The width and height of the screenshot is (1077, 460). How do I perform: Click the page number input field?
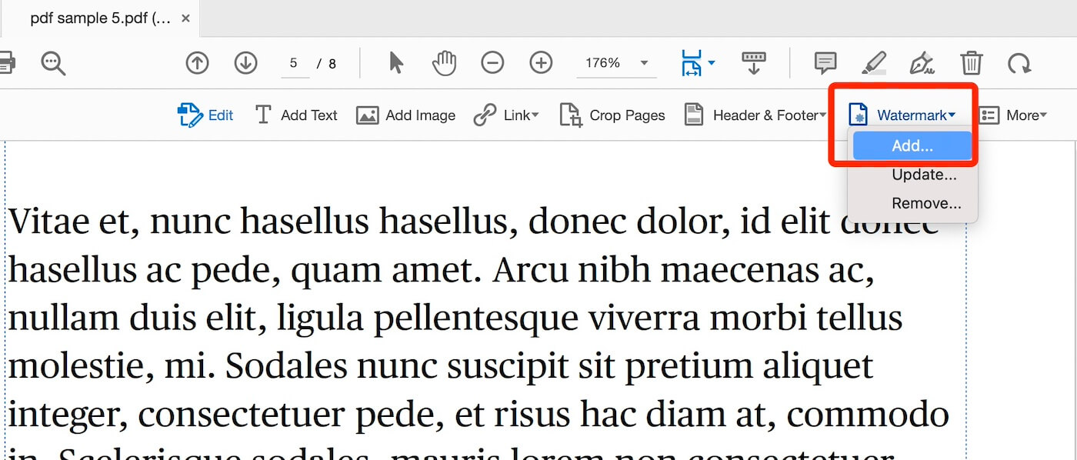[x=295, y=63]
